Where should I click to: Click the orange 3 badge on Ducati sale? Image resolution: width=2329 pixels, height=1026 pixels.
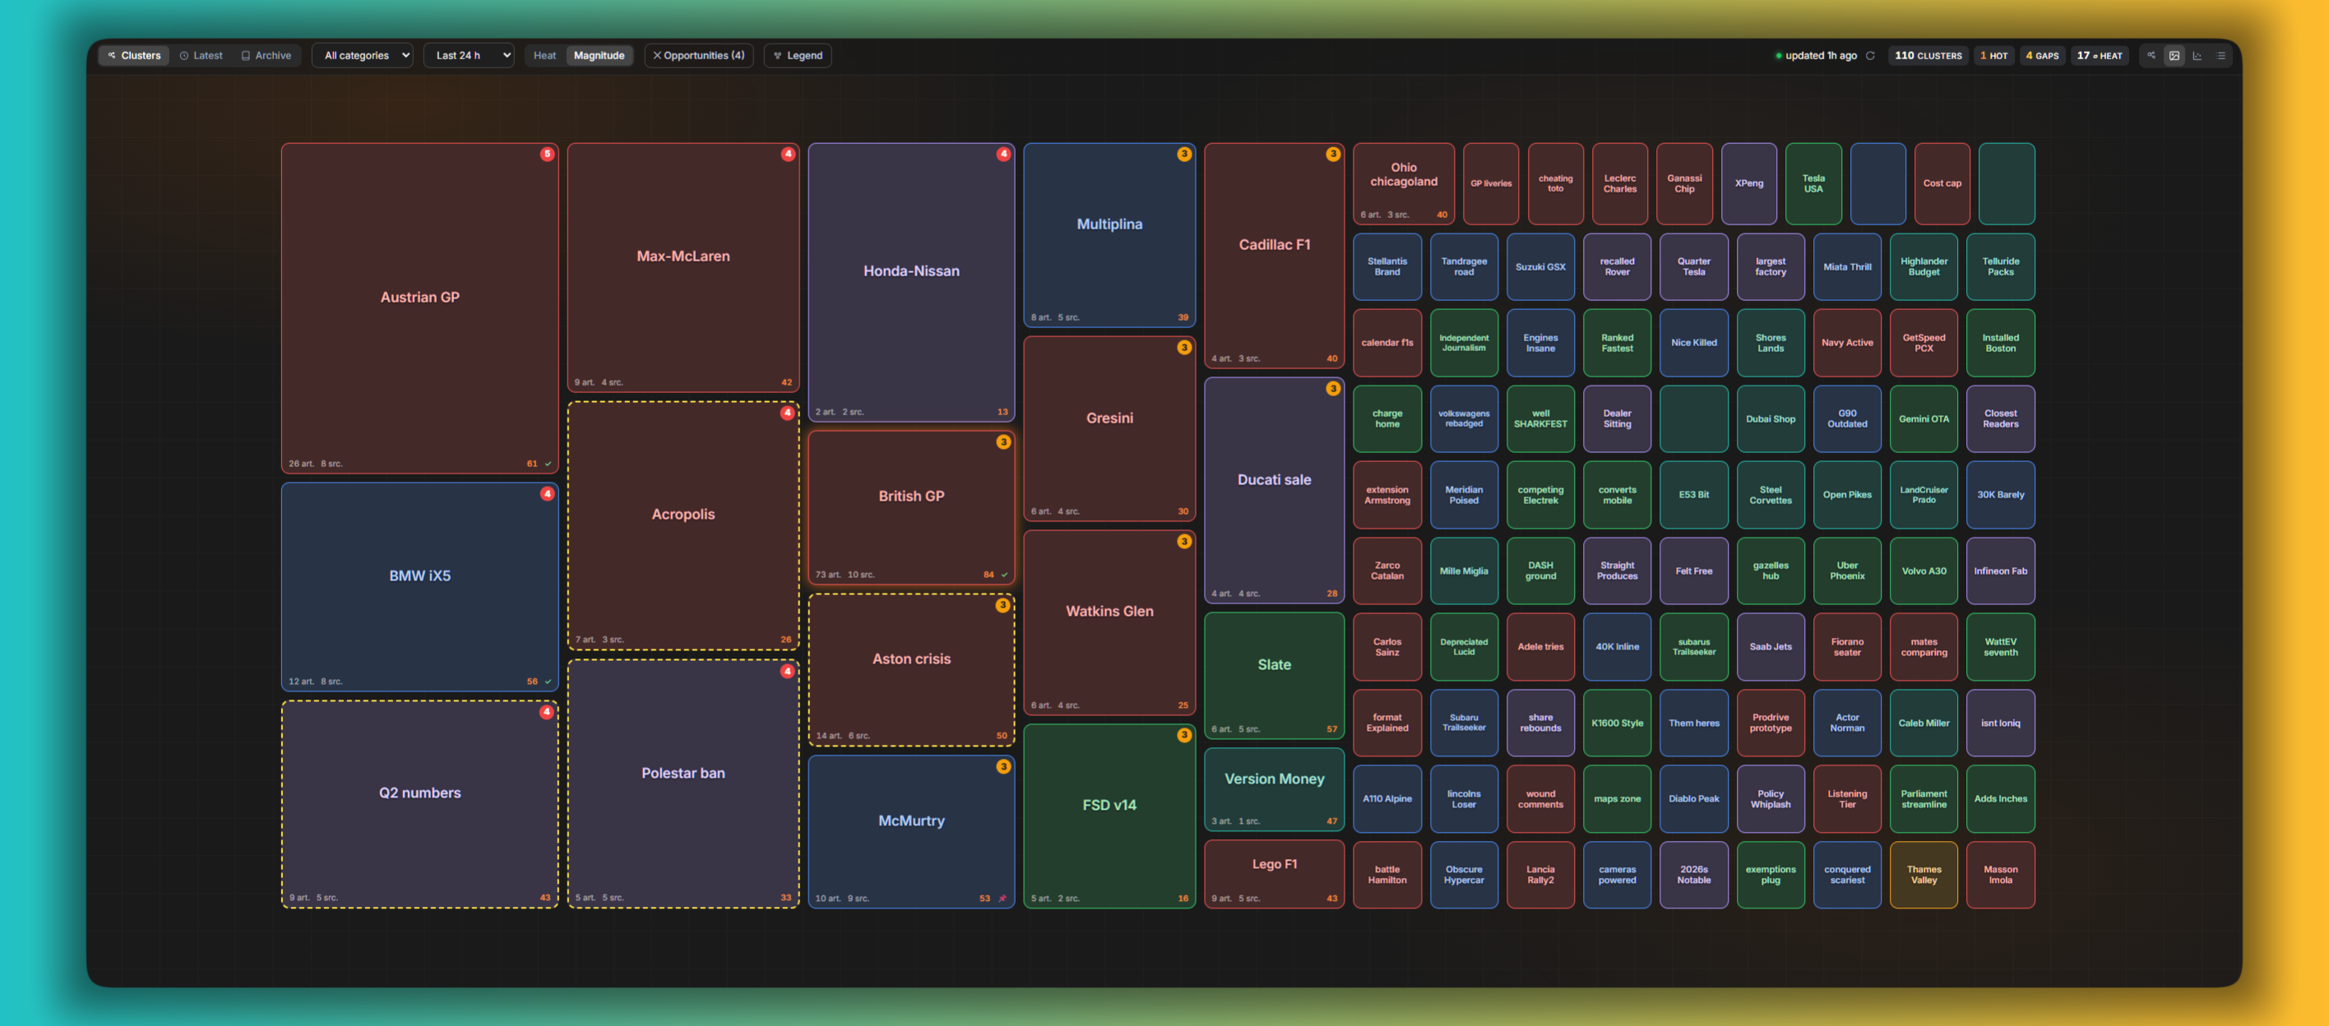point(1332,389)
